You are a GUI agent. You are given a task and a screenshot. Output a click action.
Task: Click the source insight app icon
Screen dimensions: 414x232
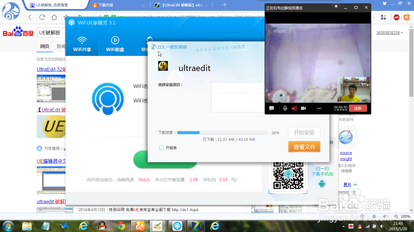click(346, 137)
